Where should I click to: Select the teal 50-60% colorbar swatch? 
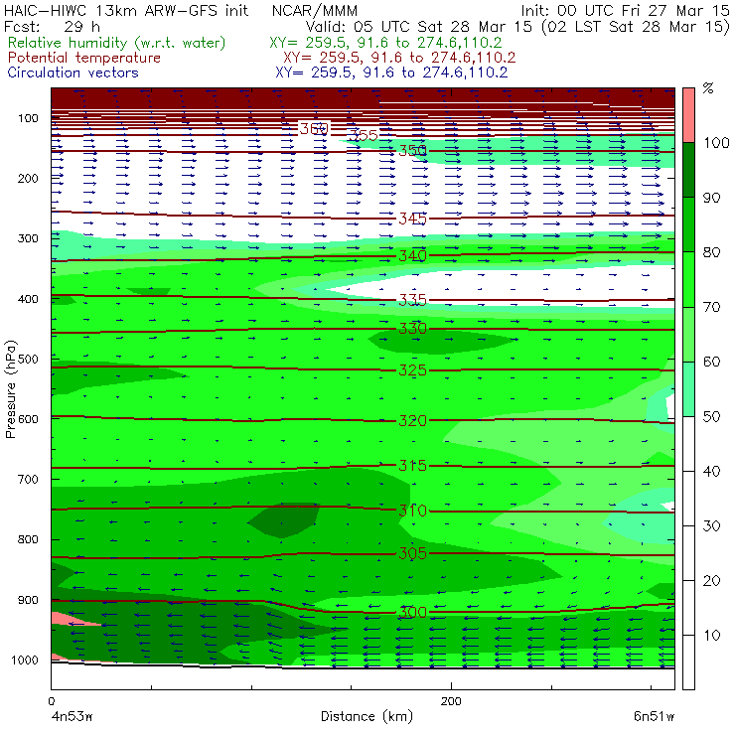(688, 389)
